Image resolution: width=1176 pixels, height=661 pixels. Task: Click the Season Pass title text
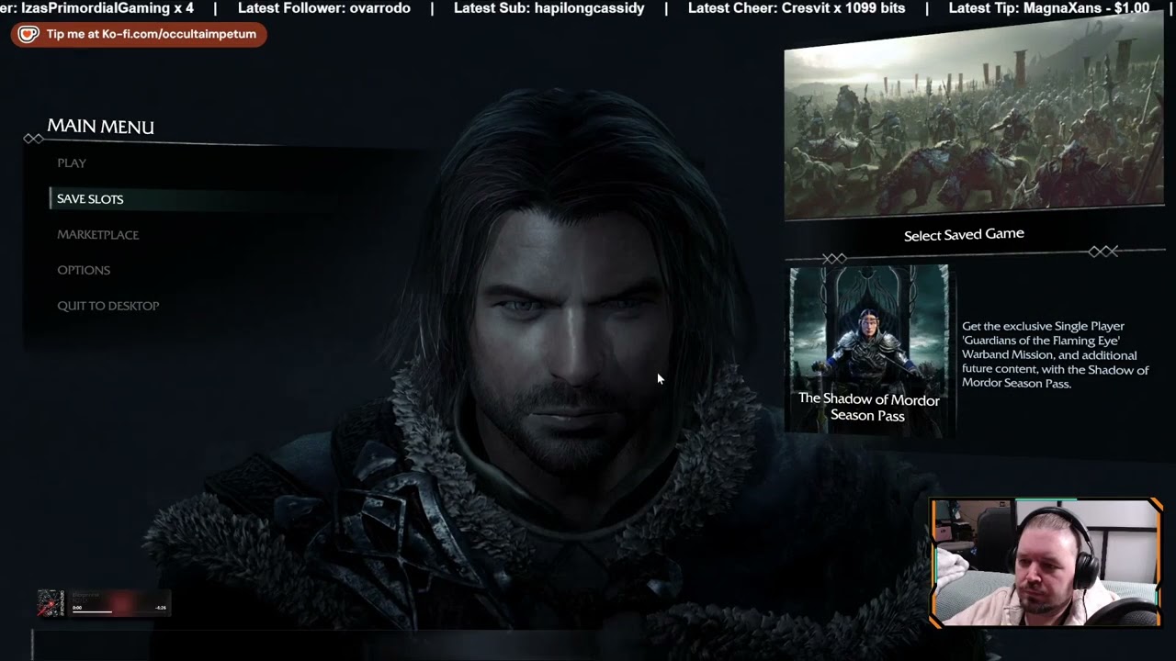(x=868, y=408)
